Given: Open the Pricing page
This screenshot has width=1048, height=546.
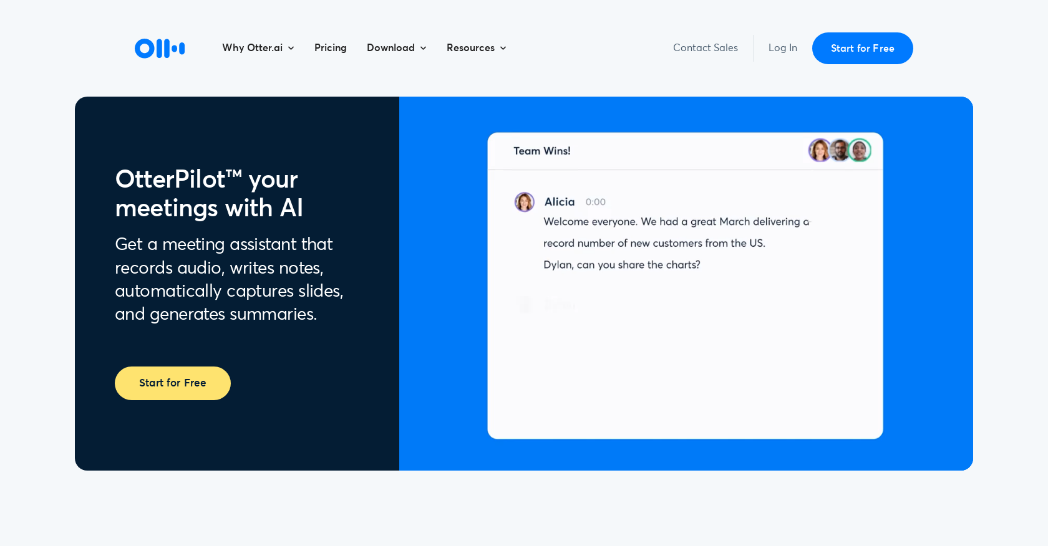Looking at the screenshot, I should click(x=331, y=48).
